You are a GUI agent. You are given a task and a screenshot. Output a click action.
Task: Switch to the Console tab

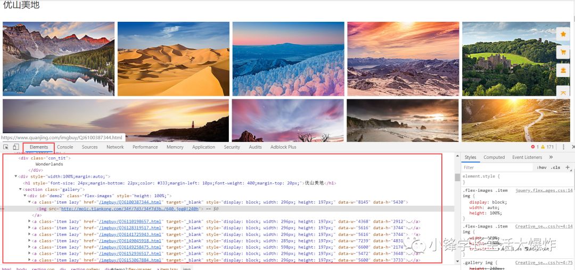[65, 147]
